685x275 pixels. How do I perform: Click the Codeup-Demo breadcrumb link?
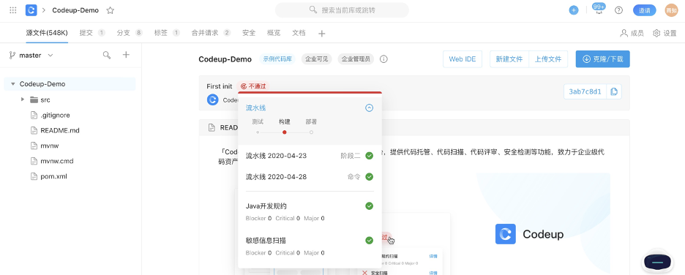click(75, 10)
